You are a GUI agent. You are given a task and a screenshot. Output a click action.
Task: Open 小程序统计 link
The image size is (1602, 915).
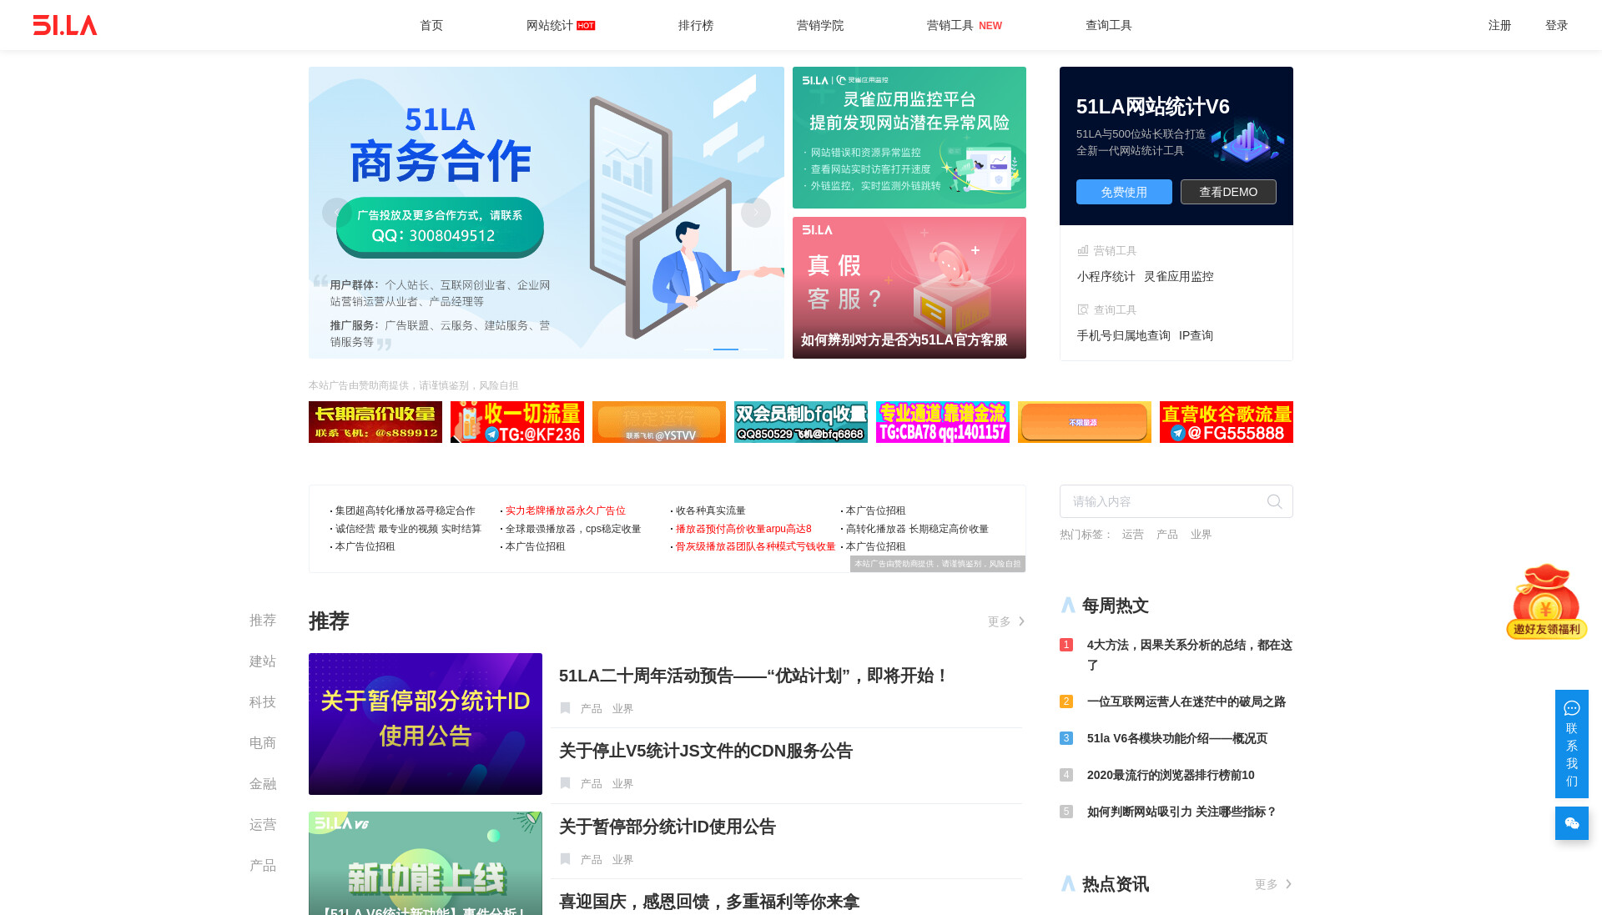[x=1106, y=276]
